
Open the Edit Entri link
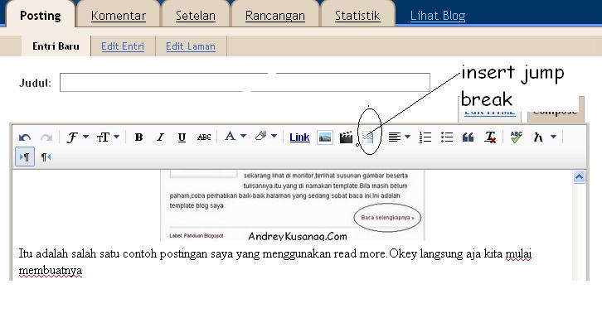(x=123, y=46)
